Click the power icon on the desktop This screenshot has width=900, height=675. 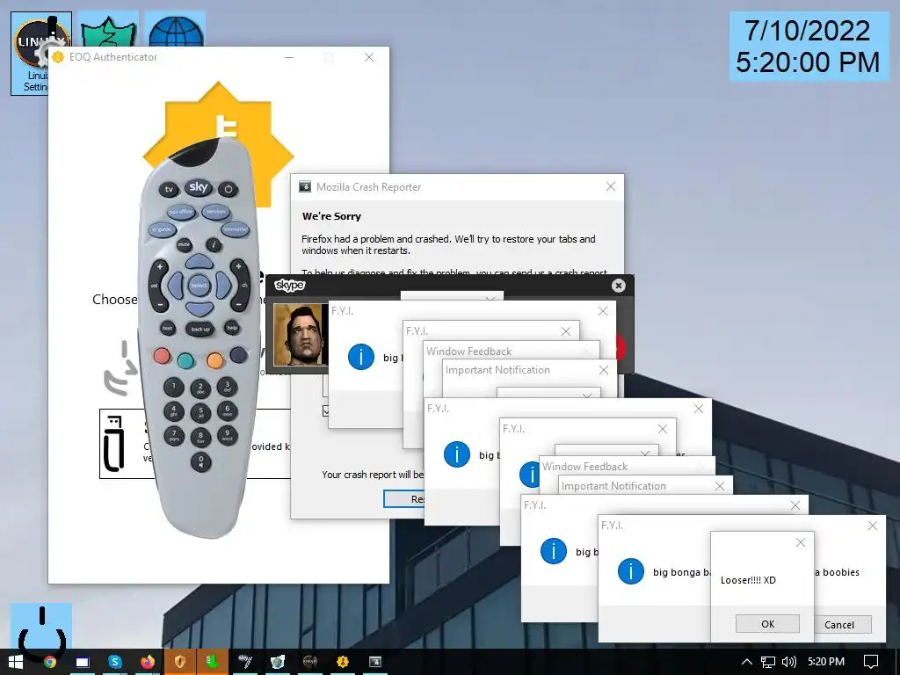[41, 631]
